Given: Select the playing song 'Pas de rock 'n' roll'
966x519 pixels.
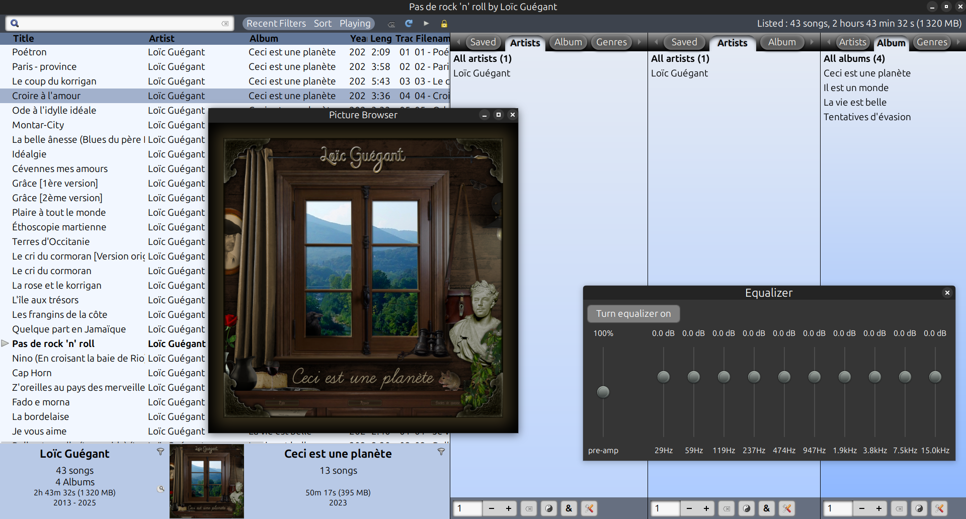Looking at the screenshot, I should point(53,343).
